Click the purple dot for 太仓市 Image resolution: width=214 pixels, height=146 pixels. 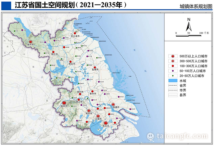tap(117, 118)
